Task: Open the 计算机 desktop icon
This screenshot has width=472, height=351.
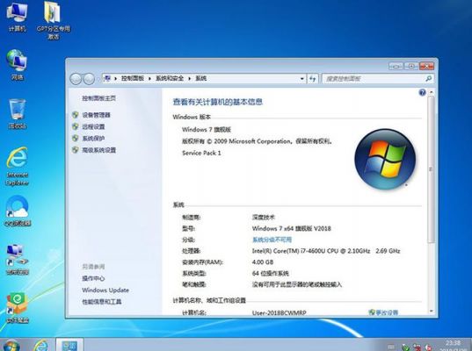Action: click(18, 17)
